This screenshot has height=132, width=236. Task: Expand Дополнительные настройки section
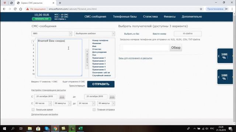(45, 114)
